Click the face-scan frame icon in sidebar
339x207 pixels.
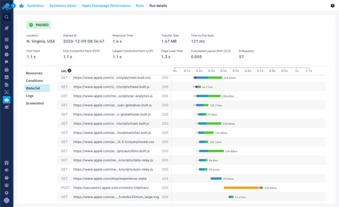coord(7,92)
